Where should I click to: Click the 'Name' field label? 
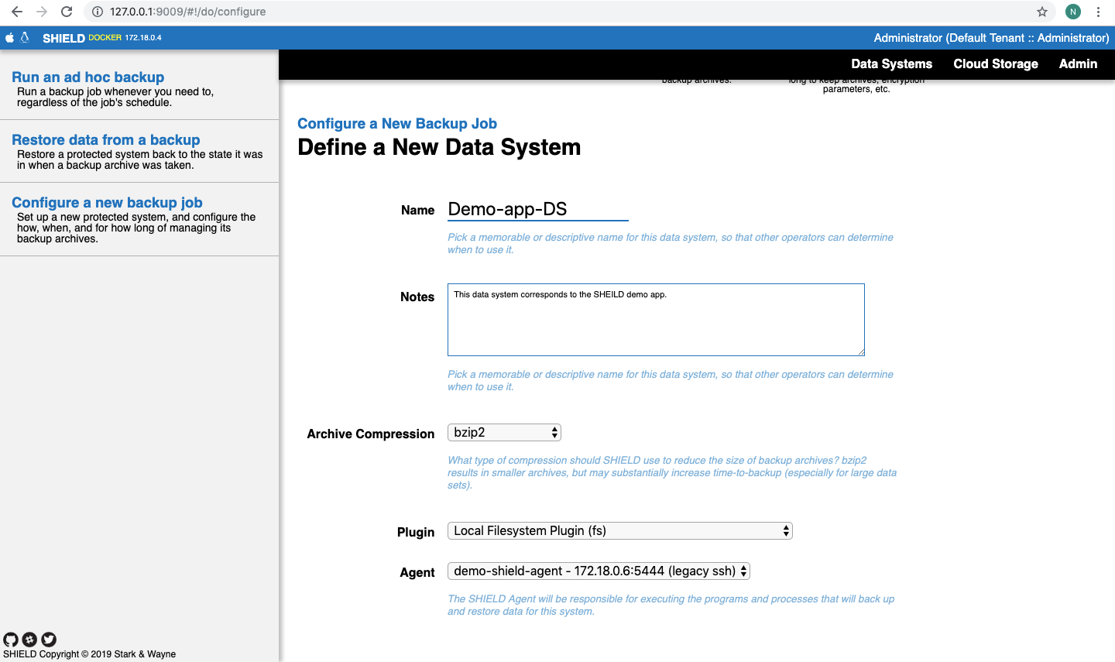tap(418, 210)
